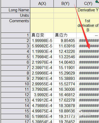
Task: Click cell value 11.63916
Action: [65, 46]
